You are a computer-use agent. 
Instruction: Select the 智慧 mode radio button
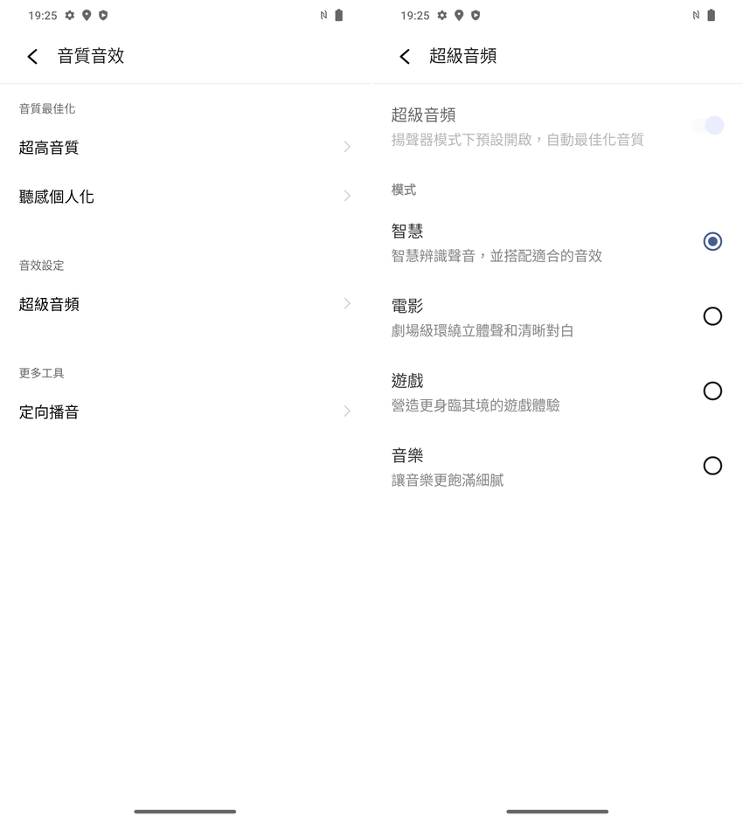point(712,241)
